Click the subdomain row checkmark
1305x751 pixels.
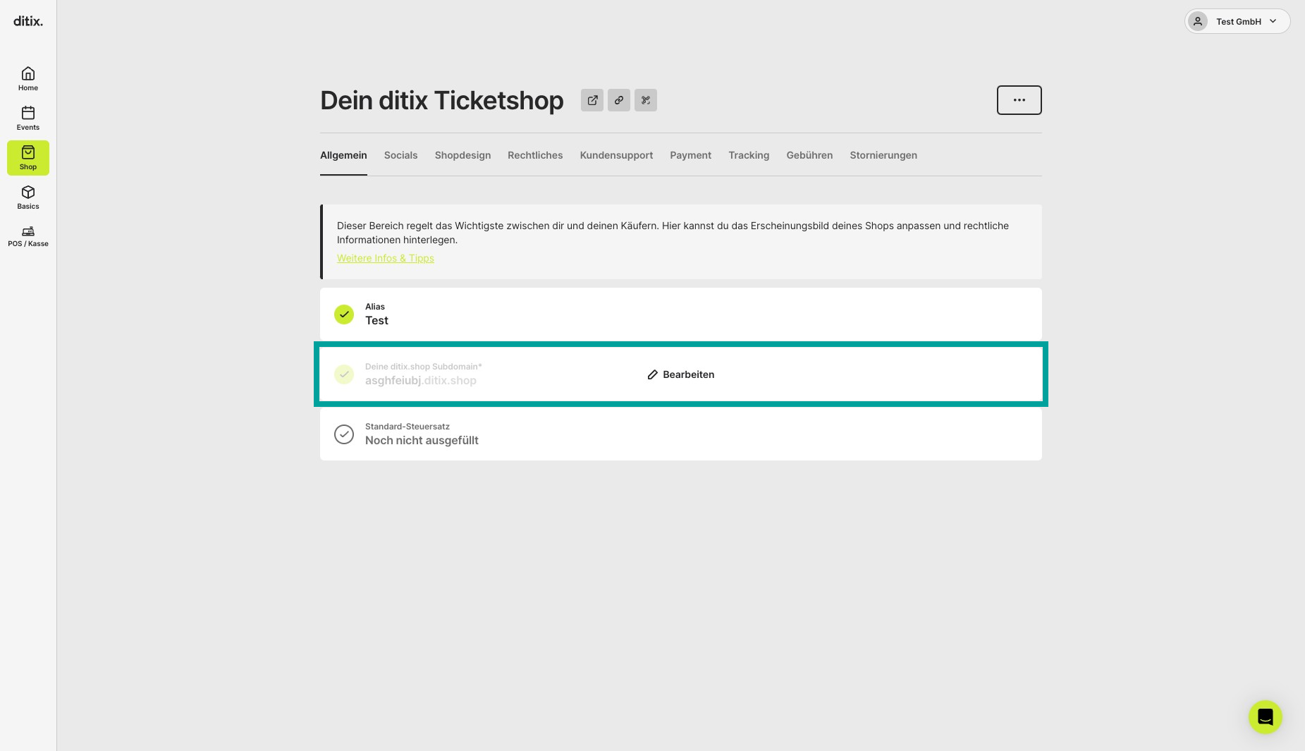coord(344,374)
